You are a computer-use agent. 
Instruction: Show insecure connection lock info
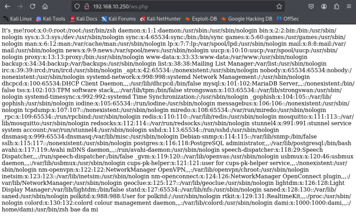pos(87,6)
